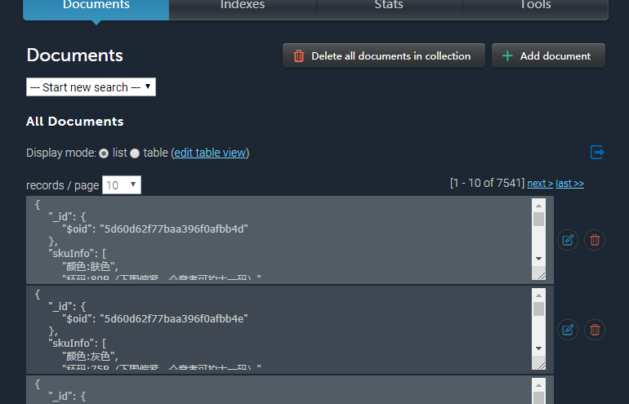Edit document with oid ending afbb4e

point(568,330)
